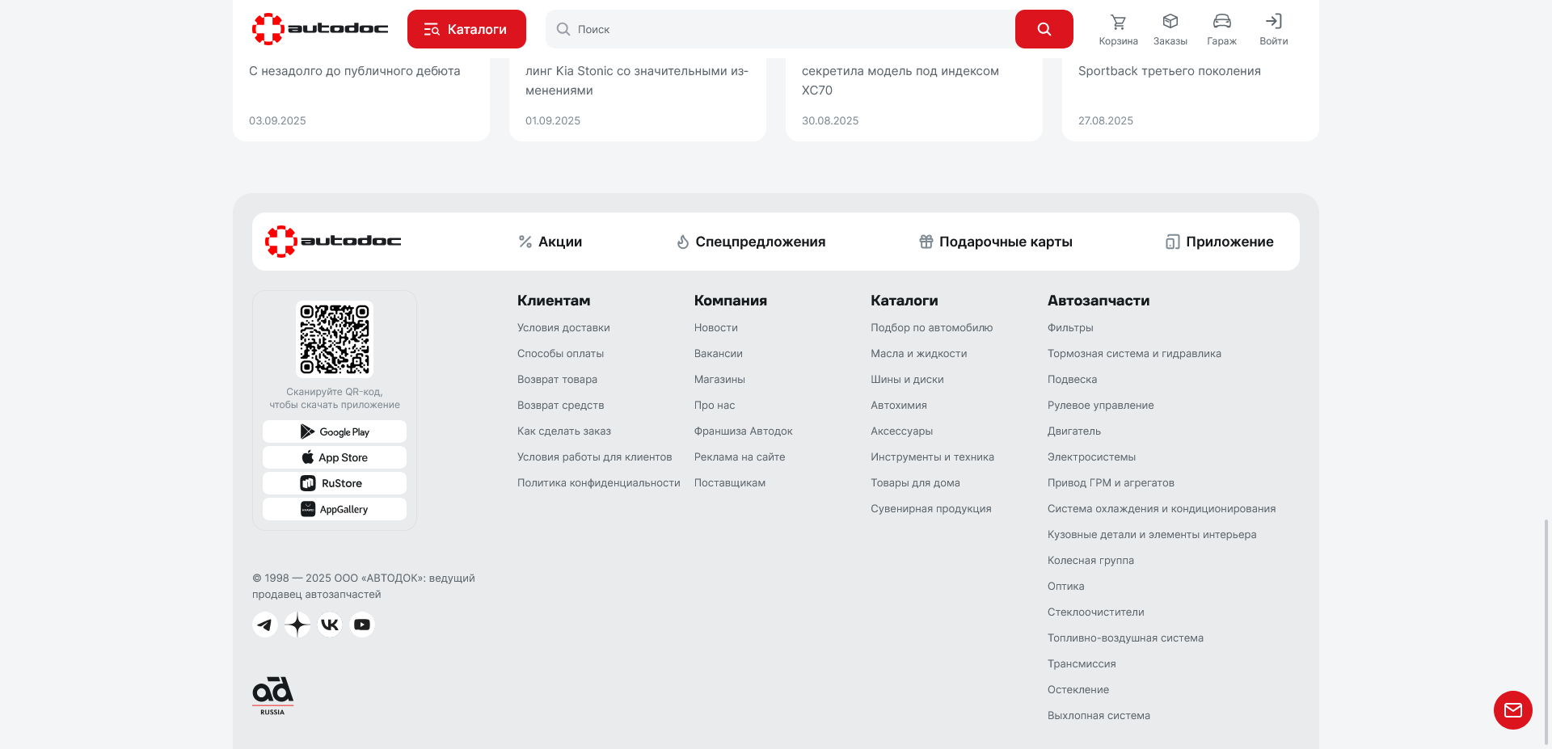Open the Telegram social link

264,625
